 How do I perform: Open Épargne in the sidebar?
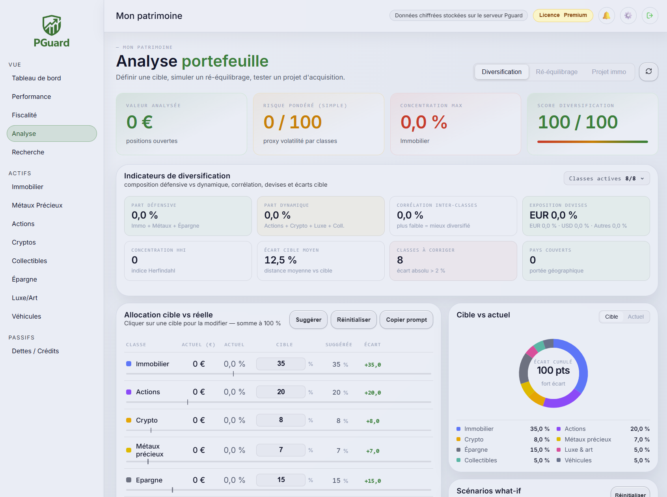[52, 279]
